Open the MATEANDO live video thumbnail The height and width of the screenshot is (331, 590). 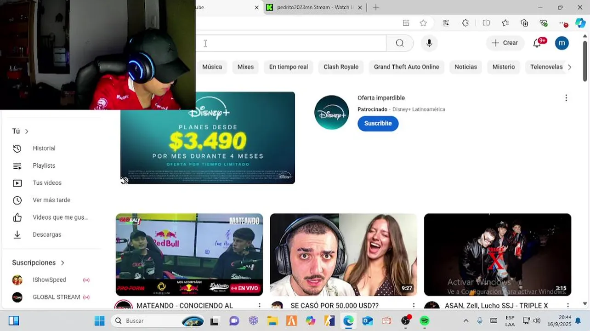[x=189, y=255]
